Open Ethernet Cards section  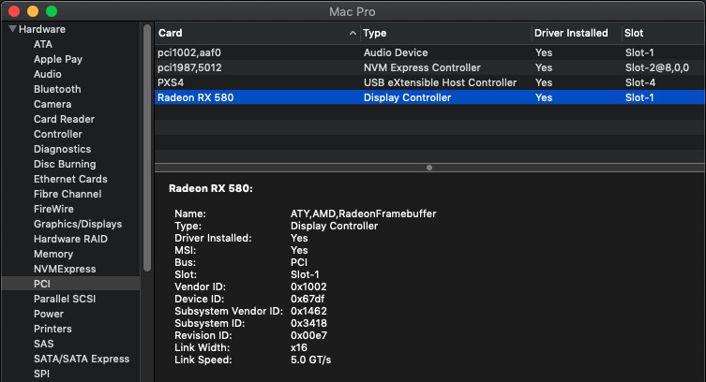pyautogui.click(x=70, y=179)
